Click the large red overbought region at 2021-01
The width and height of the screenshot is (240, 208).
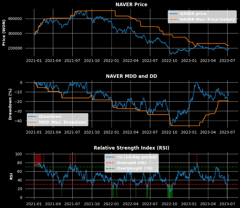pos(38,160)
